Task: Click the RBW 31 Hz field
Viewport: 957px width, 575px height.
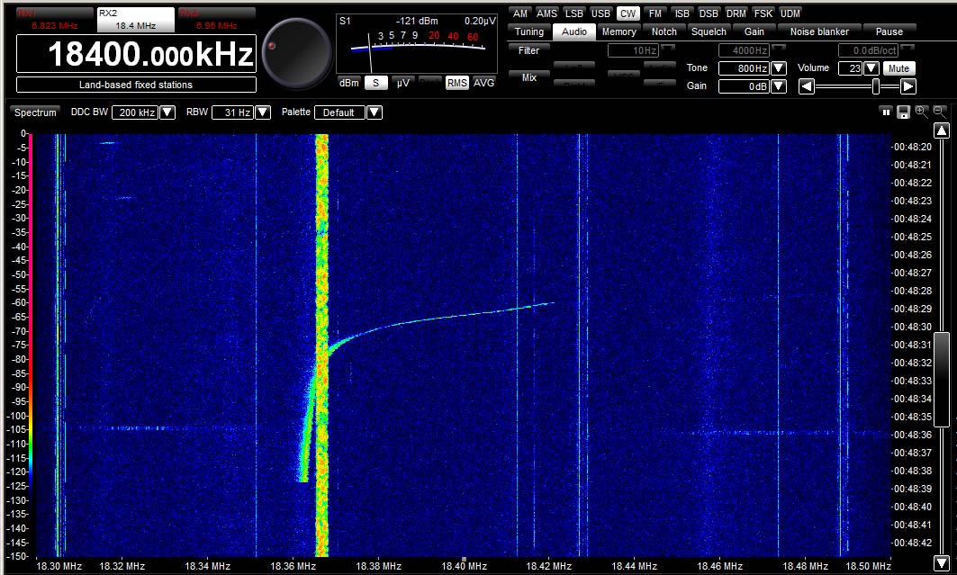Action: [x=232, y=112]
